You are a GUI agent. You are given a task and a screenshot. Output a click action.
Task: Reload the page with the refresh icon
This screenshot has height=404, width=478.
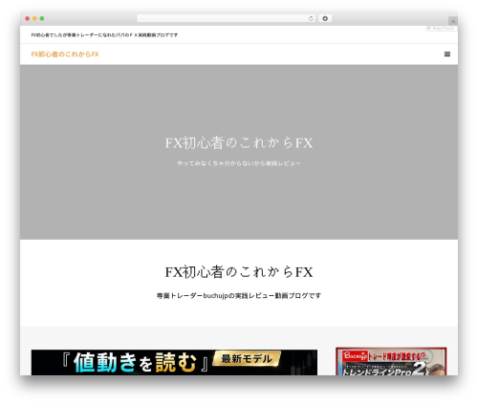coord(311,19)
